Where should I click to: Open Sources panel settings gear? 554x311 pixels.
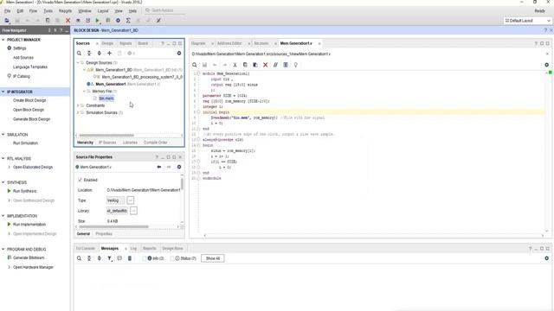click(x=179, y=54)
